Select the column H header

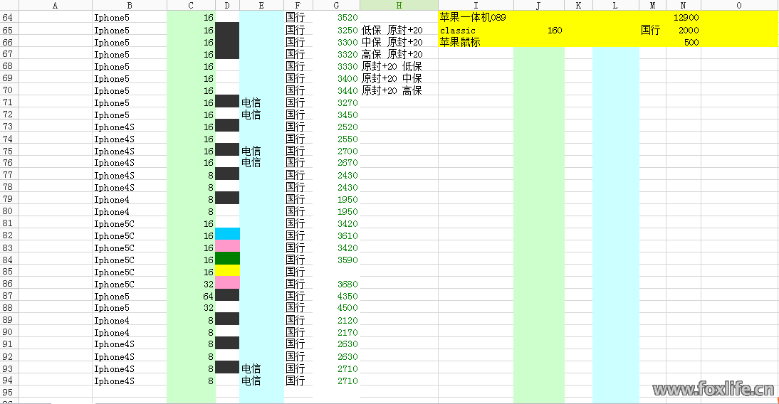click(x=399, y=5)
